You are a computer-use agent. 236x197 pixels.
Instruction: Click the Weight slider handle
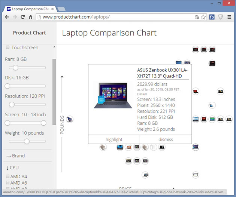[27, 141]
